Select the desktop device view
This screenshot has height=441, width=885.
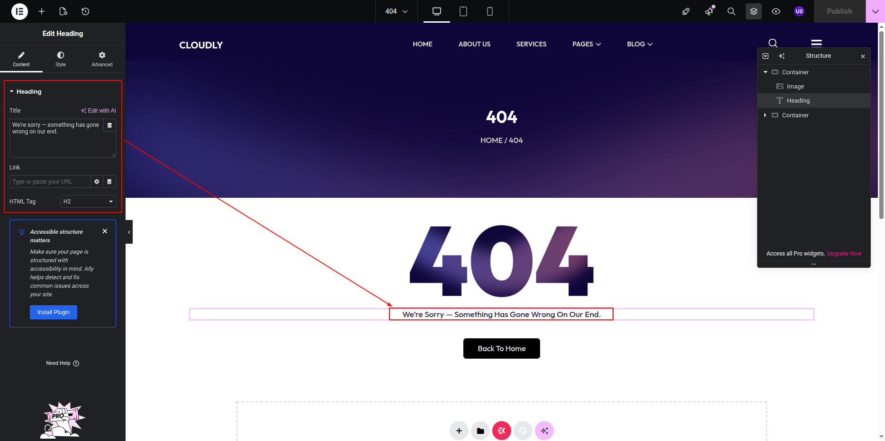pos(437,11)
